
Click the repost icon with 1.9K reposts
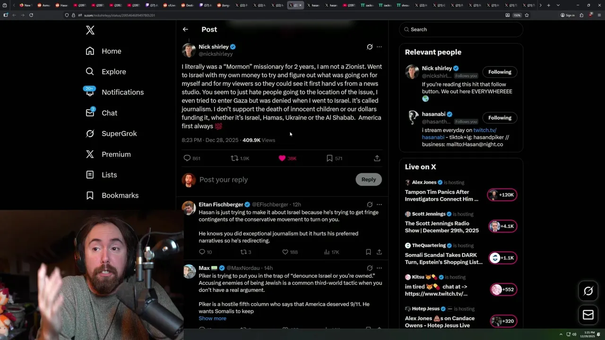click(x=234, y=158)
